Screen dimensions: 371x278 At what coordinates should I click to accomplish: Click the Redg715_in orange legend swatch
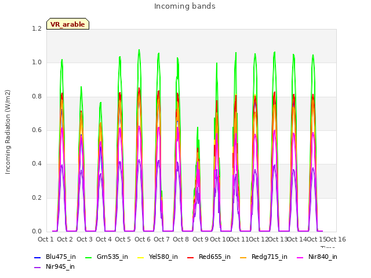243,257
